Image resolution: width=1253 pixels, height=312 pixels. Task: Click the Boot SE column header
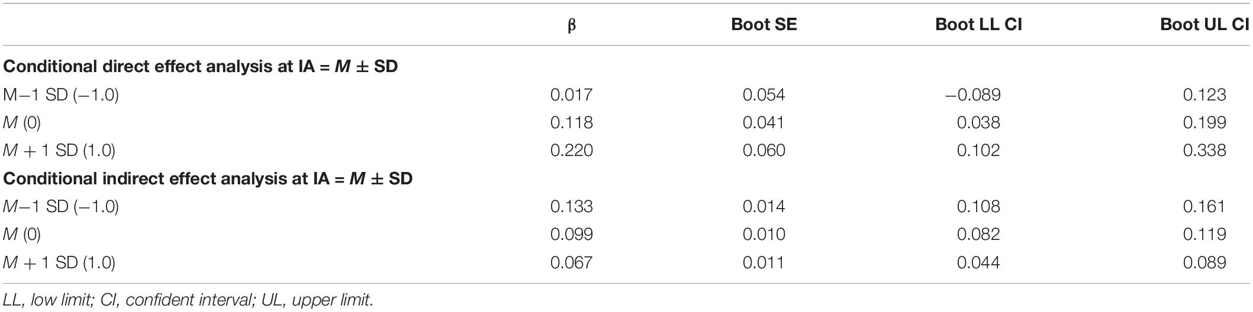pyautogui.click(x=764, y=24)
